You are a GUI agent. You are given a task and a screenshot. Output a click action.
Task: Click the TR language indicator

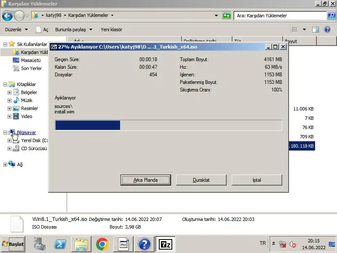click(x=262, y=243)
